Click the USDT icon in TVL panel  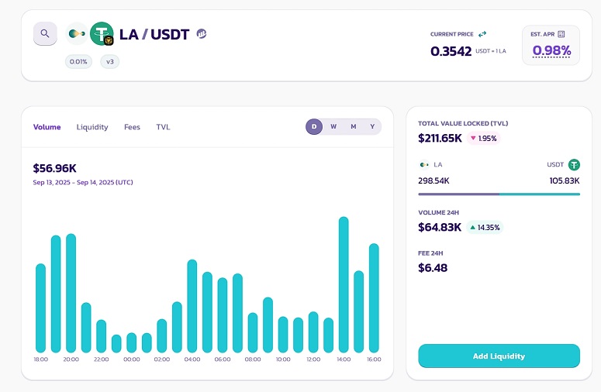point(574,164)
